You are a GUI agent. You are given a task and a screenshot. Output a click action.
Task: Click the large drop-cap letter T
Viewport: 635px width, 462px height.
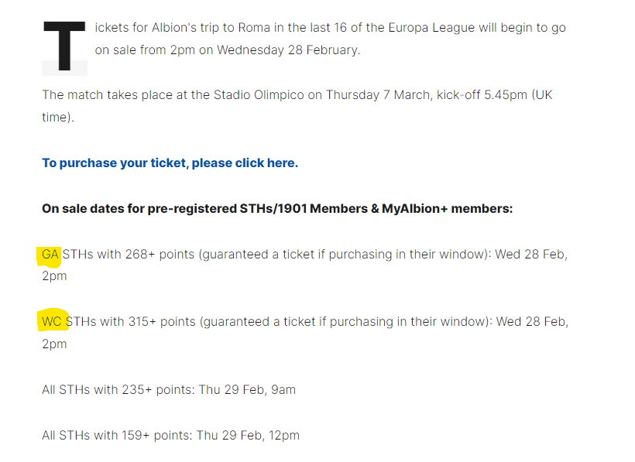coord(64,46)
